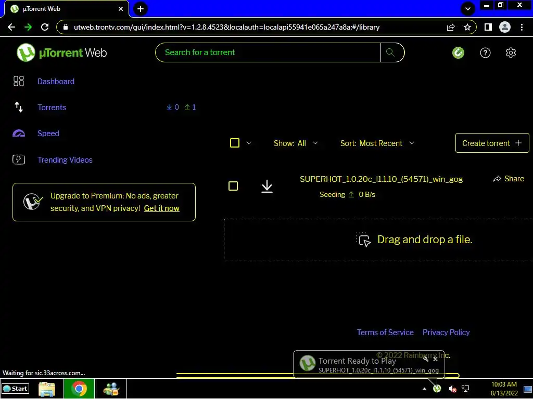
Task: Click the Seeding status text
Action: click(x=332, y=195)
